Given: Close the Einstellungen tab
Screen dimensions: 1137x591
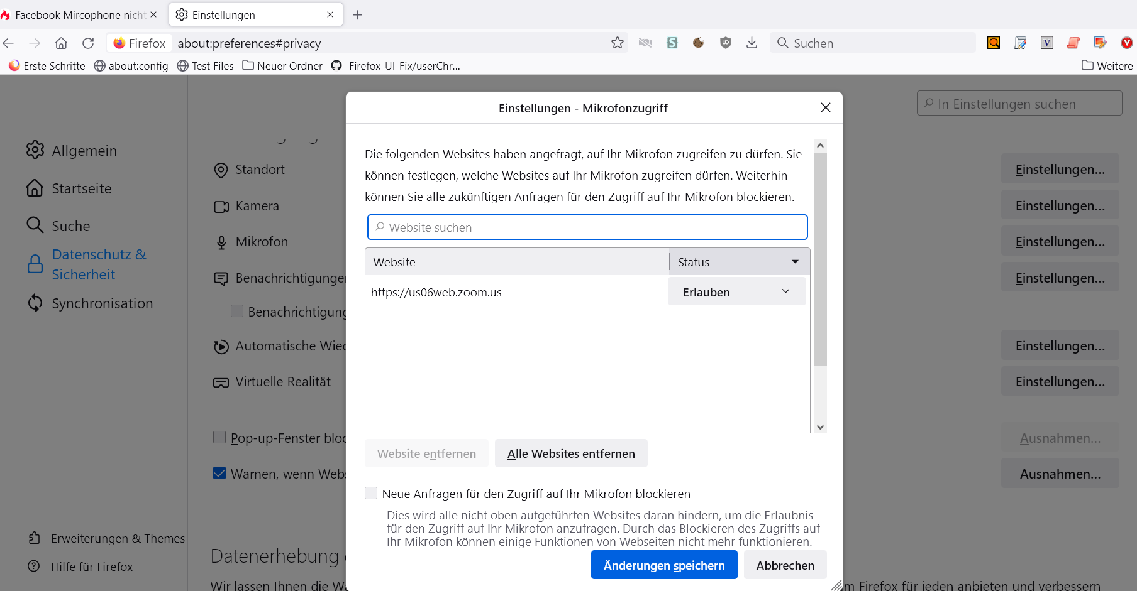Looking at the screenshot, I should [330, 14].
